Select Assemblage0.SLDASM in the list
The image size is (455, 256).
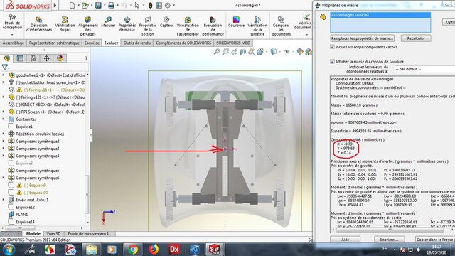click(x=380, y=15)
